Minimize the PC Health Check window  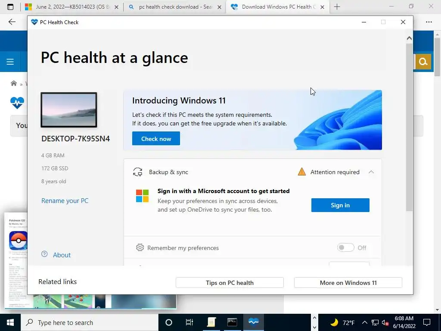(364, 22)
